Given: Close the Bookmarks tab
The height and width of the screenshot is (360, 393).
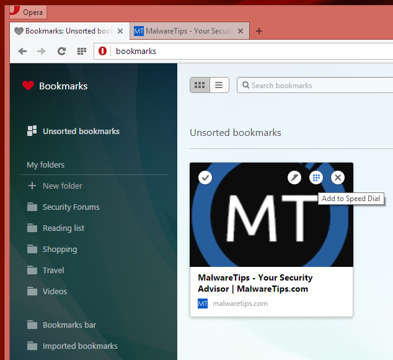Looking at the screenshot, I should click(120, 31).
